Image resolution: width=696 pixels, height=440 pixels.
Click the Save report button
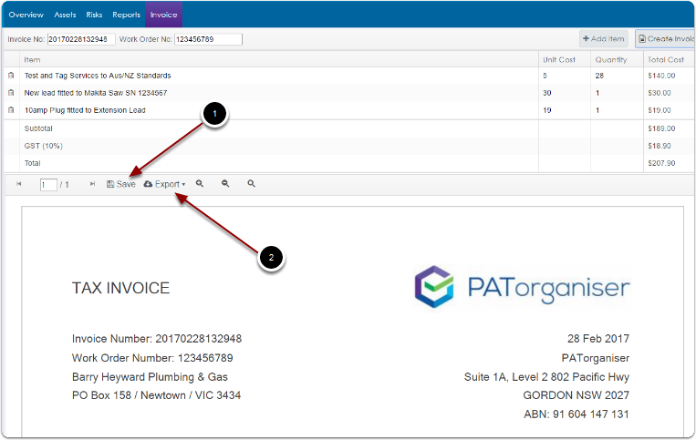pos(121,184)
